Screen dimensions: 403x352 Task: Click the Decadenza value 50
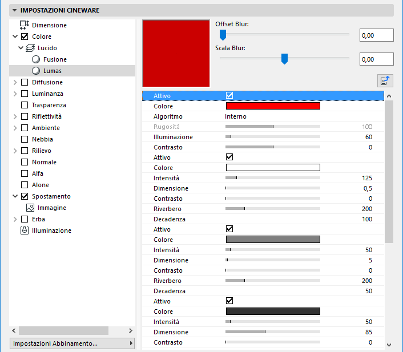click(369, 291)
